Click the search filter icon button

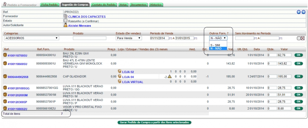click(298, 38)
